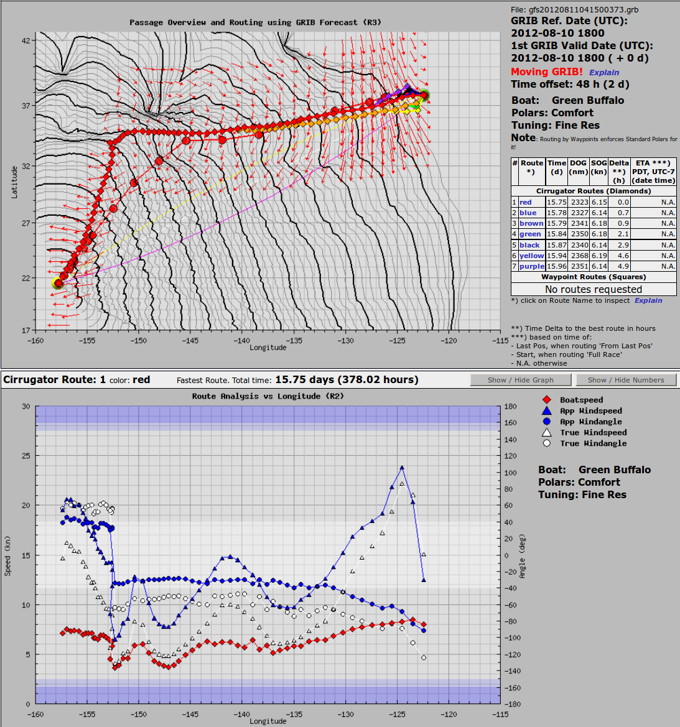
Task: Click the Passage Overview map title
Action: [255, 22]
